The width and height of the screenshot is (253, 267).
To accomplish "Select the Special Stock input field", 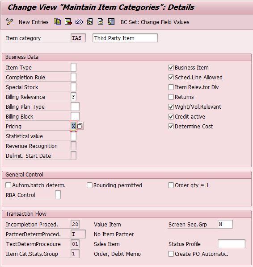I will point(73,87).
